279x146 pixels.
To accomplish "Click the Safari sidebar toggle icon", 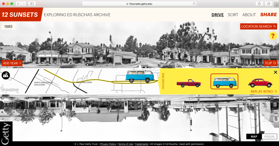I will (32, 4).
